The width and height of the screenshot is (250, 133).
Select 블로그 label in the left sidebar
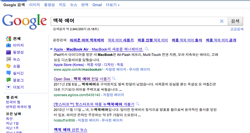point(18,80)
